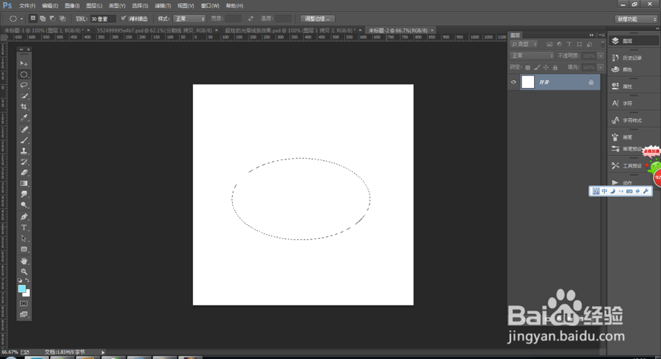
Task: Click the cyan foreground color swatch
Action: pos(21,288)
